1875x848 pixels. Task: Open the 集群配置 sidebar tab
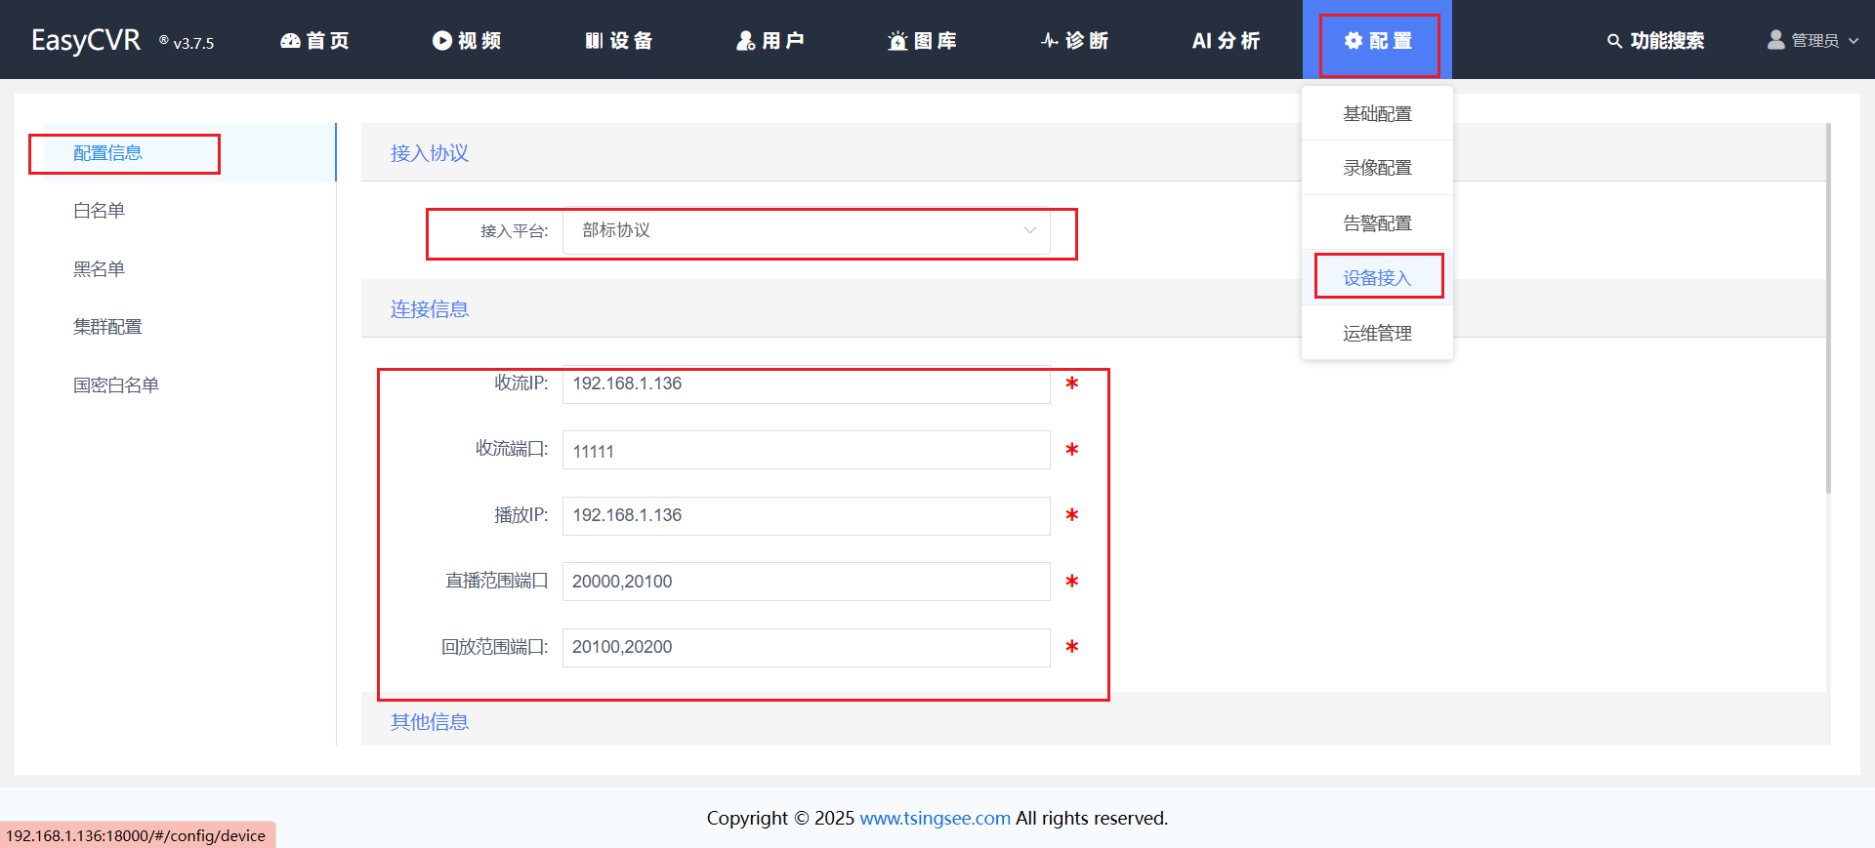pyautogui.click(x=107, y=327)
